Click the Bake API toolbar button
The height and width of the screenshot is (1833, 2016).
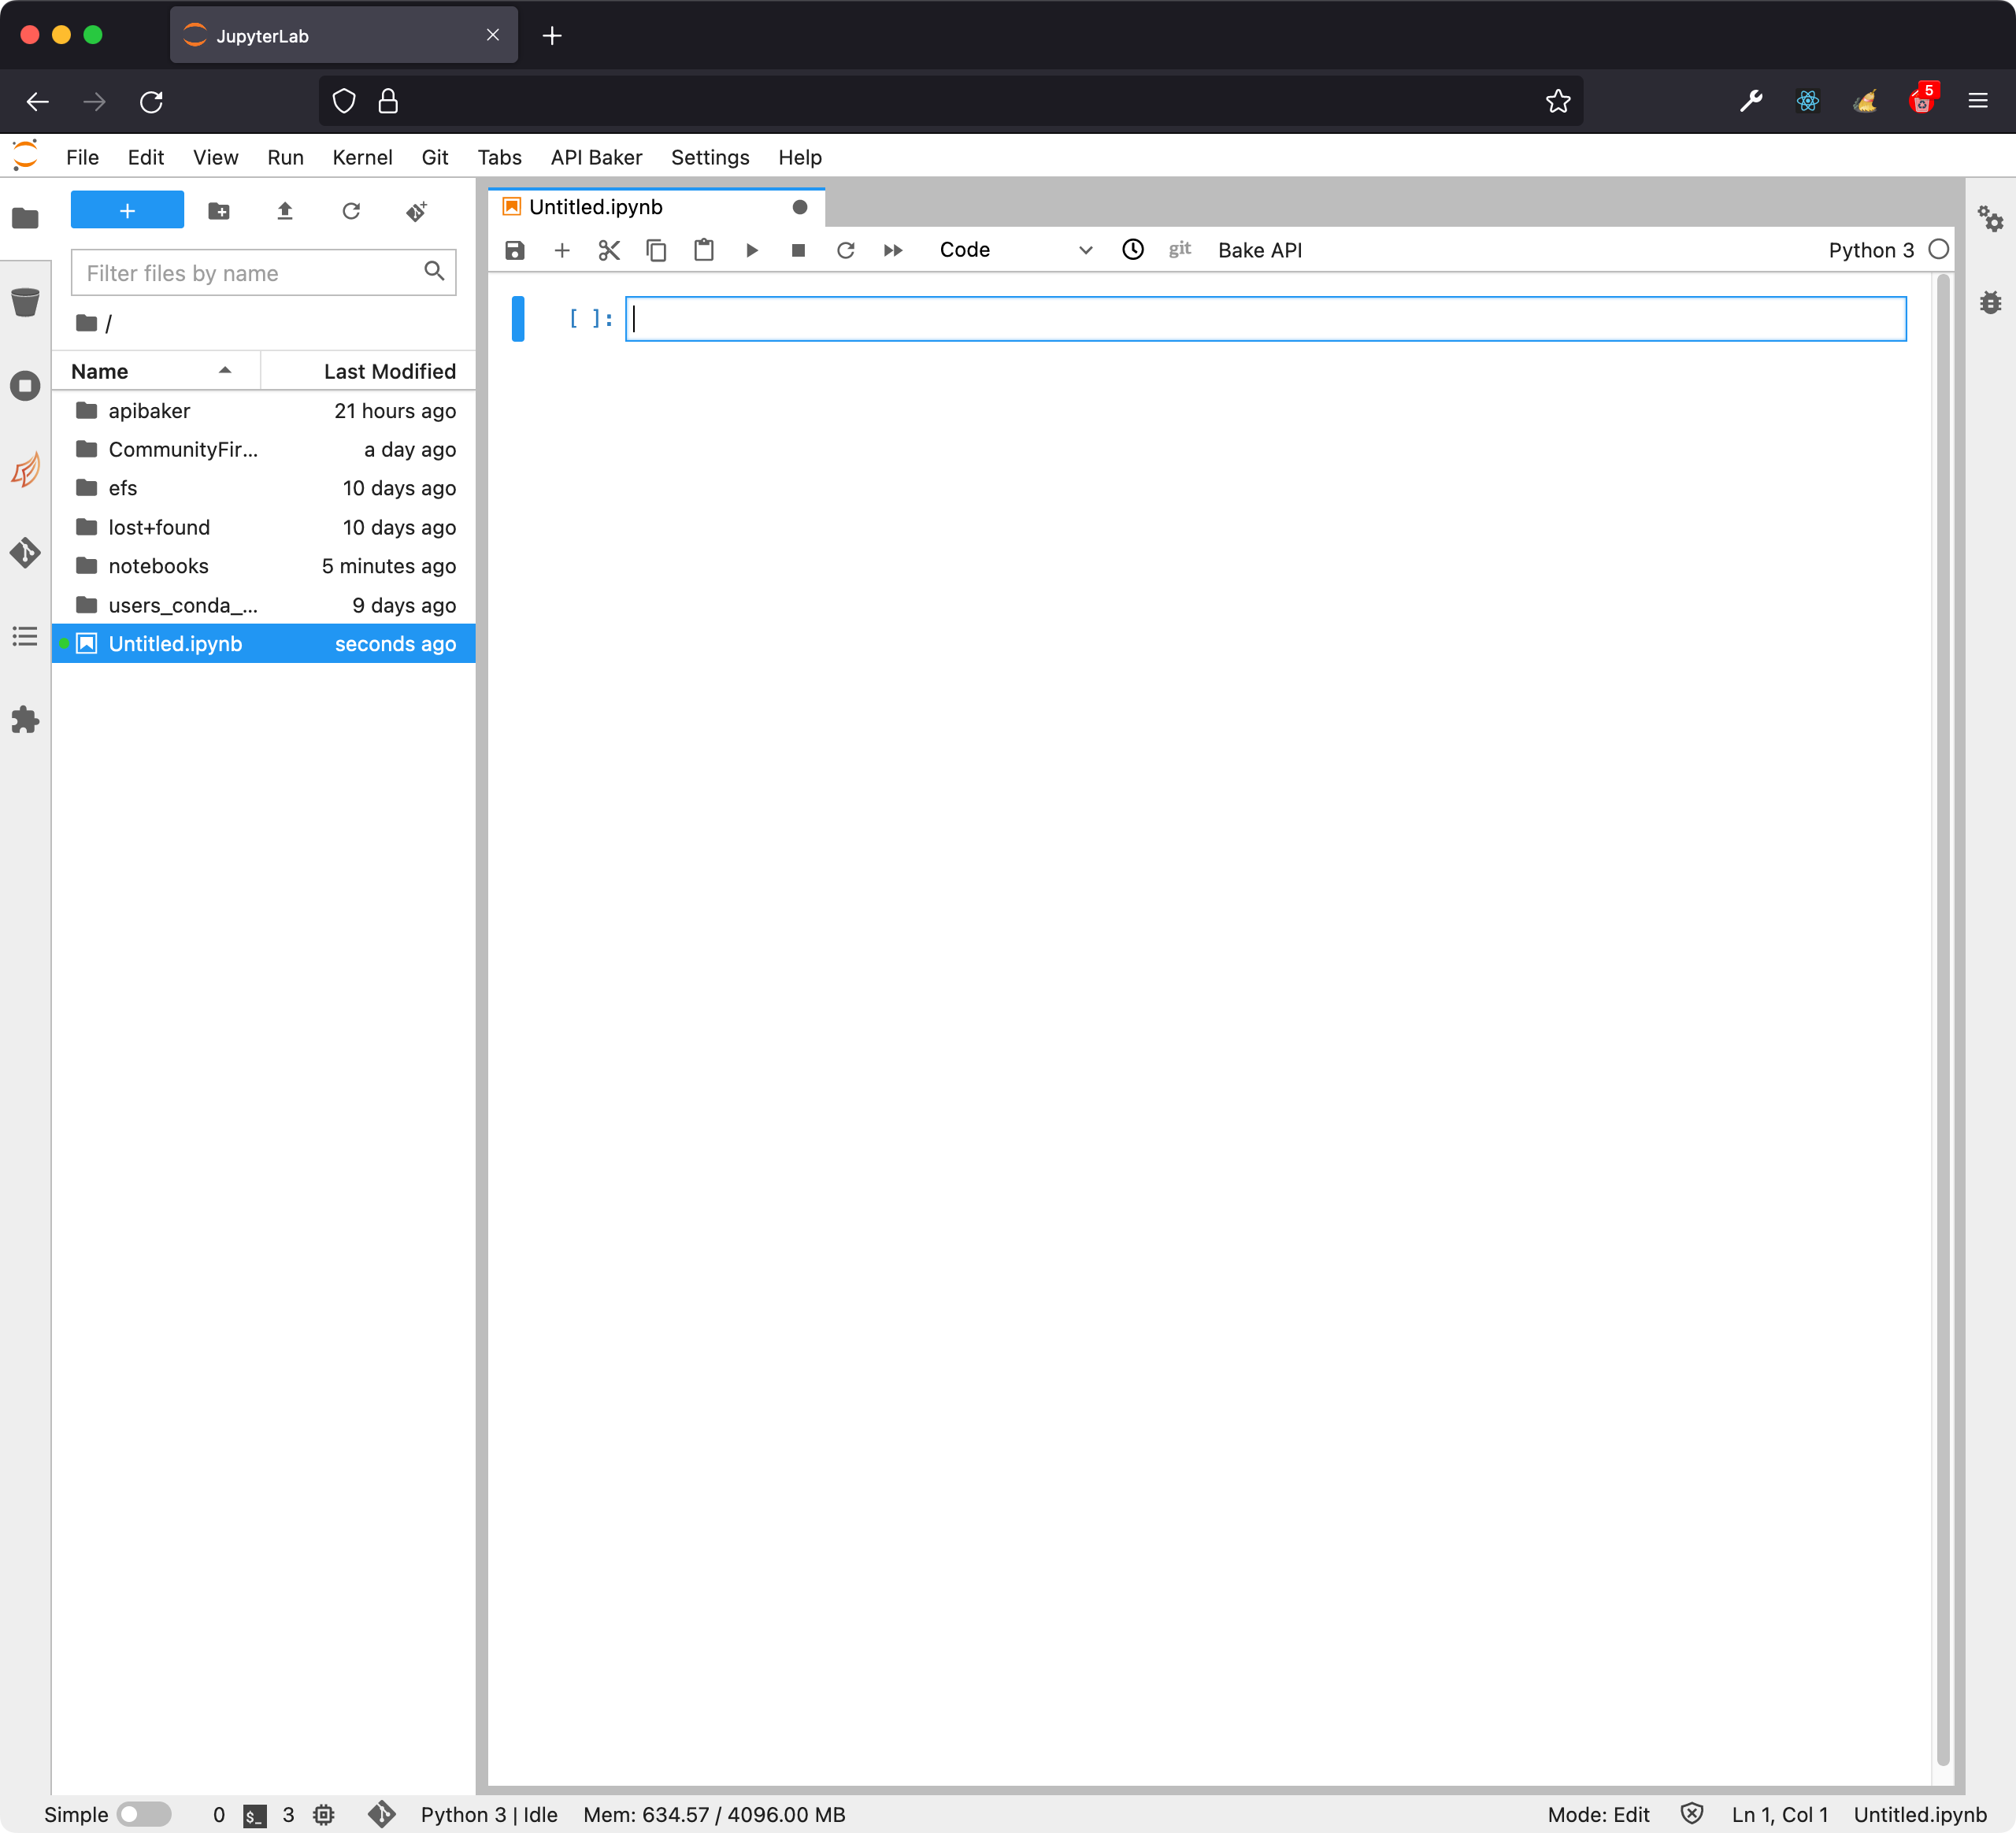click(x=1259, y=250)
